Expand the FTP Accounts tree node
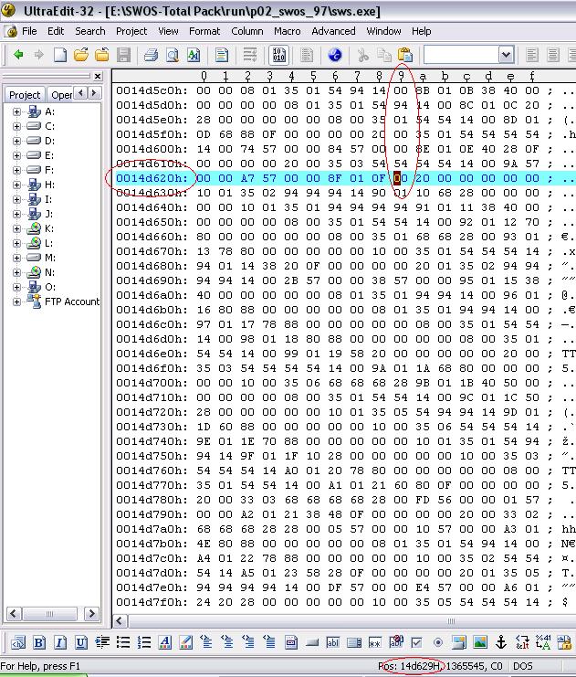 tap(17, 301)
